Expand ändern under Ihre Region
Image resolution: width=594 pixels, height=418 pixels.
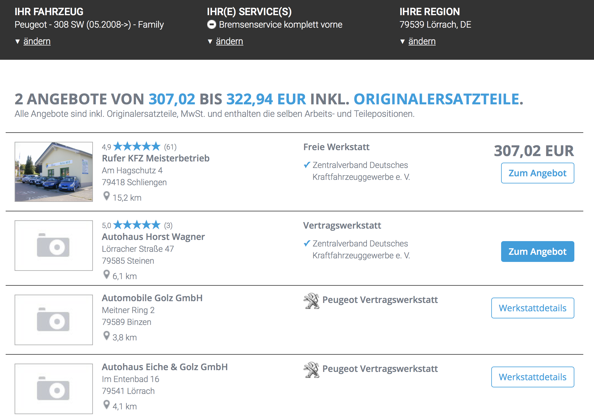422,41
